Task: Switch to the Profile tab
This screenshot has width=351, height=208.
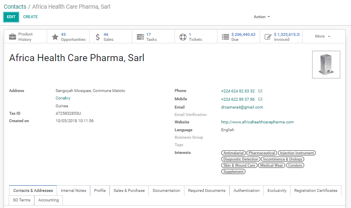Action: (x=100, y=191)
